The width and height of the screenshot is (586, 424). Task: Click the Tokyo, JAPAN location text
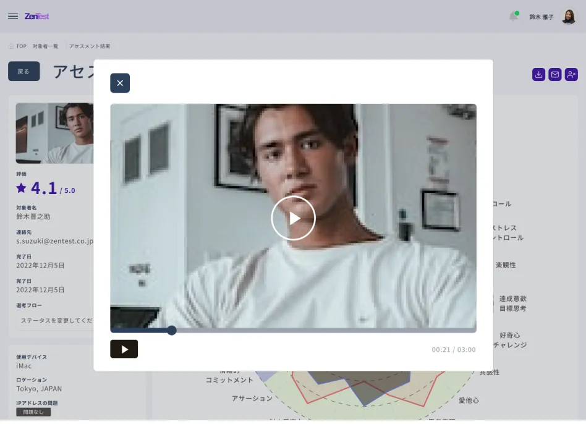[x=39, y=389]
